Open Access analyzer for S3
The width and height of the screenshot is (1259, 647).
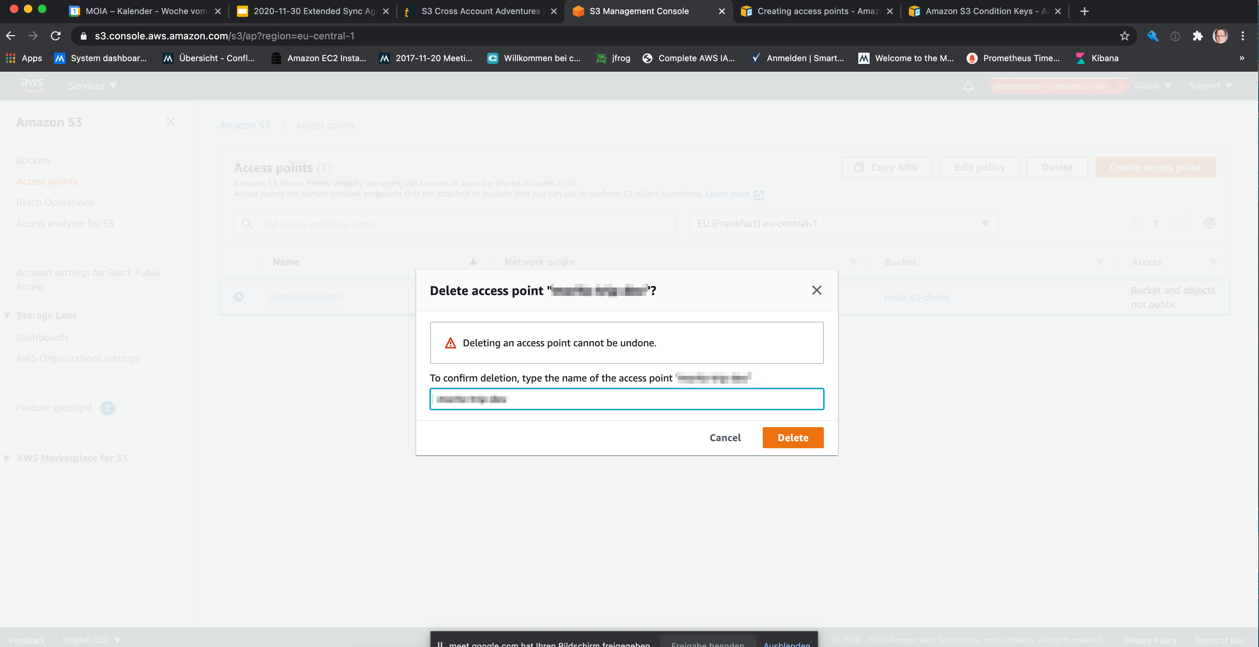click(65, 223)
